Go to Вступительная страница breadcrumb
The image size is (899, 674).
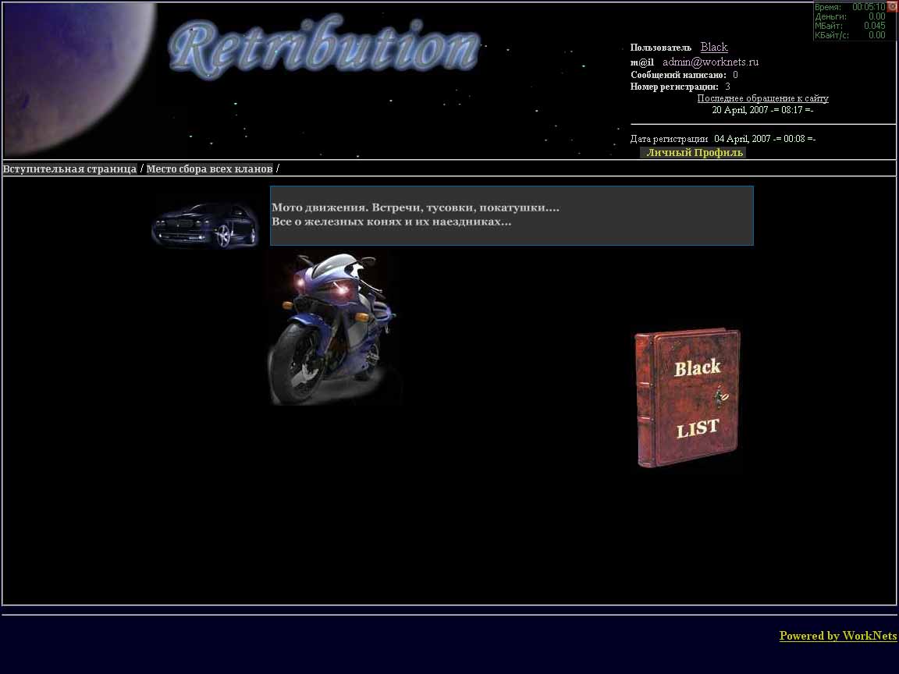(x=70, y=169)
